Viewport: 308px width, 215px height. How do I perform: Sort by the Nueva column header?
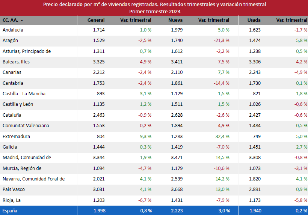click(x=175, y=20)
